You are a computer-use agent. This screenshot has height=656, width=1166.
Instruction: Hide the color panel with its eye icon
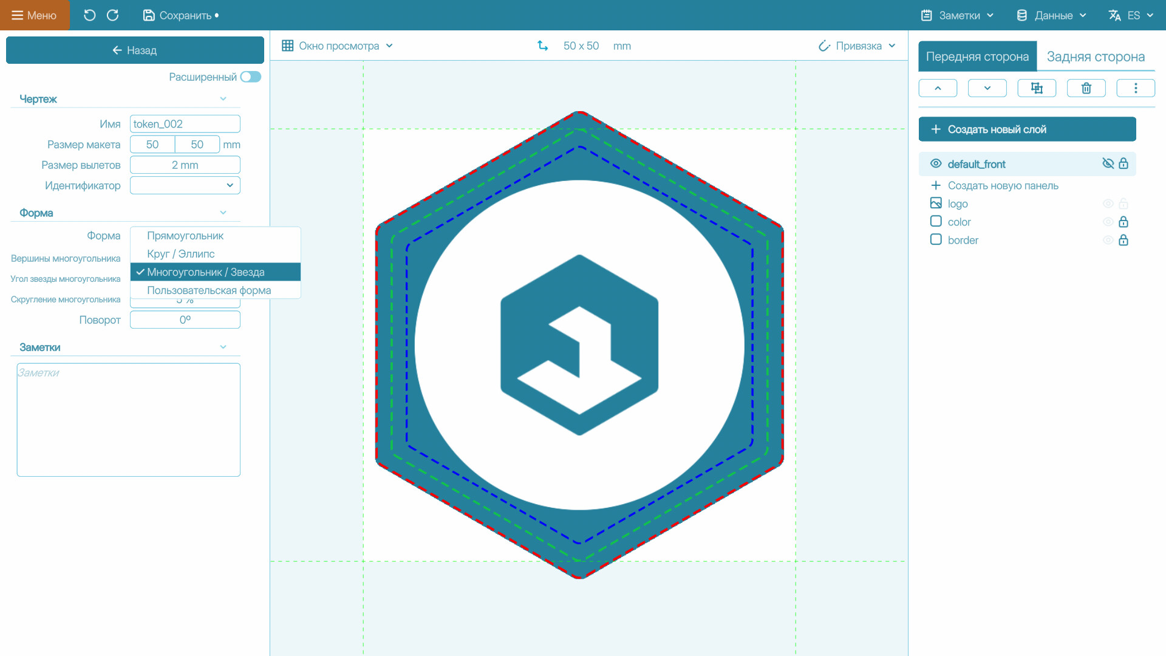point(1108,222)
